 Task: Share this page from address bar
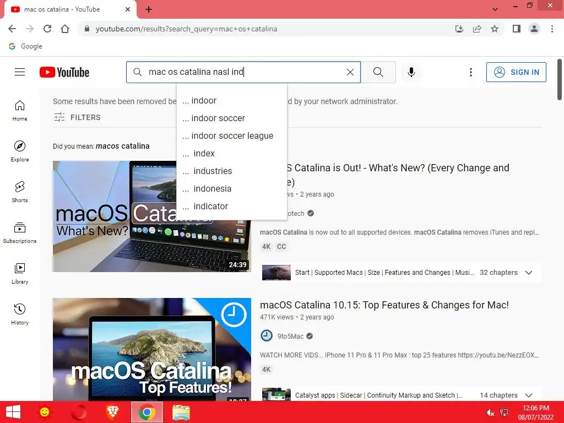(477, 29)
